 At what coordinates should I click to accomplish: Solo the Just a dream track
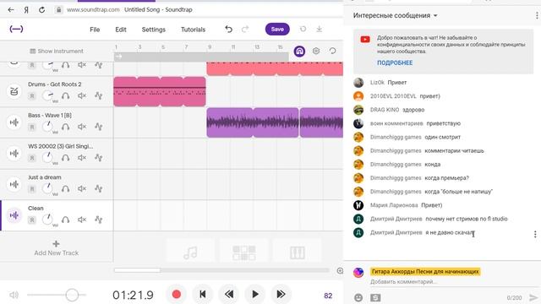[66, 189]
